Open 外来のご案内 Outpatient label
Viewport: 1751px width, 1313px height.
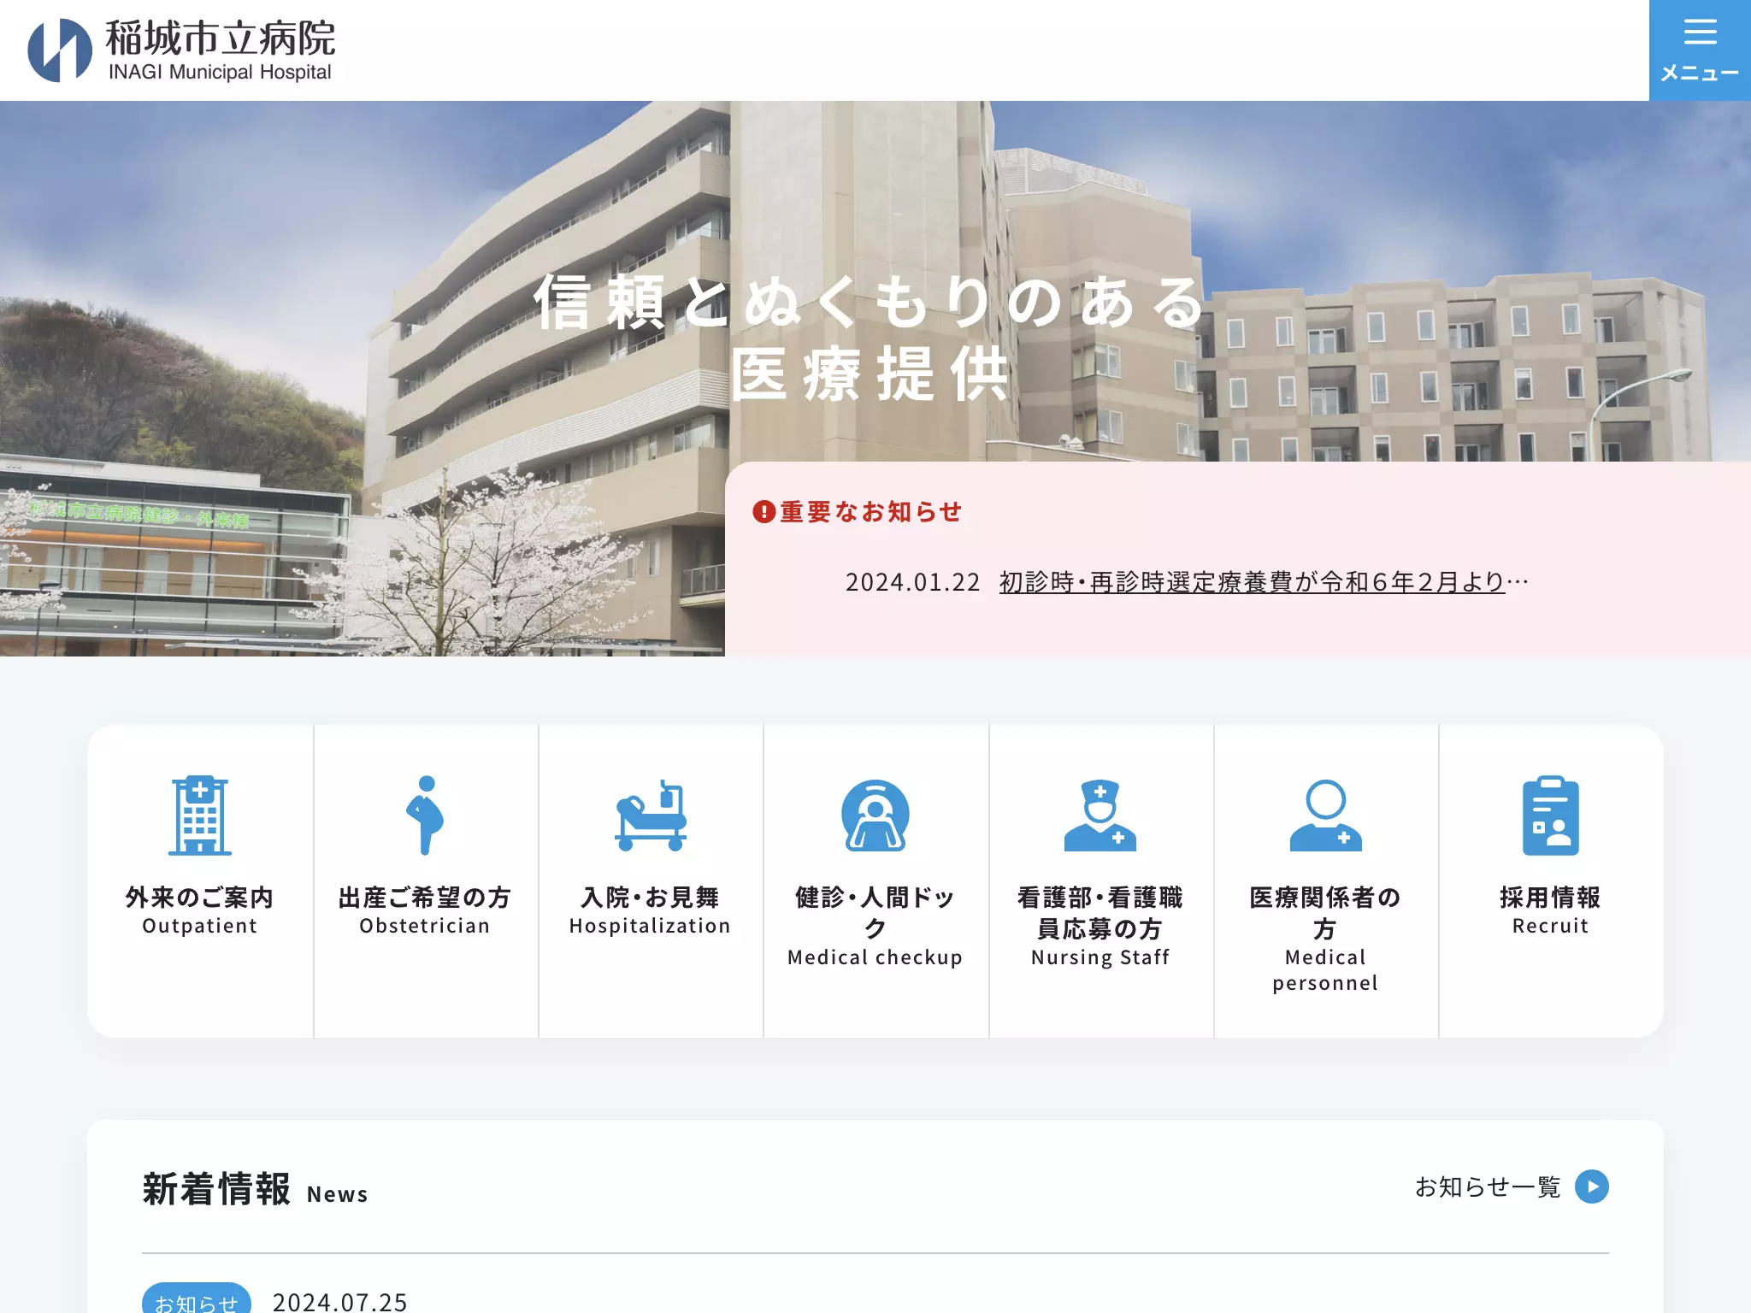pos(200,910)
